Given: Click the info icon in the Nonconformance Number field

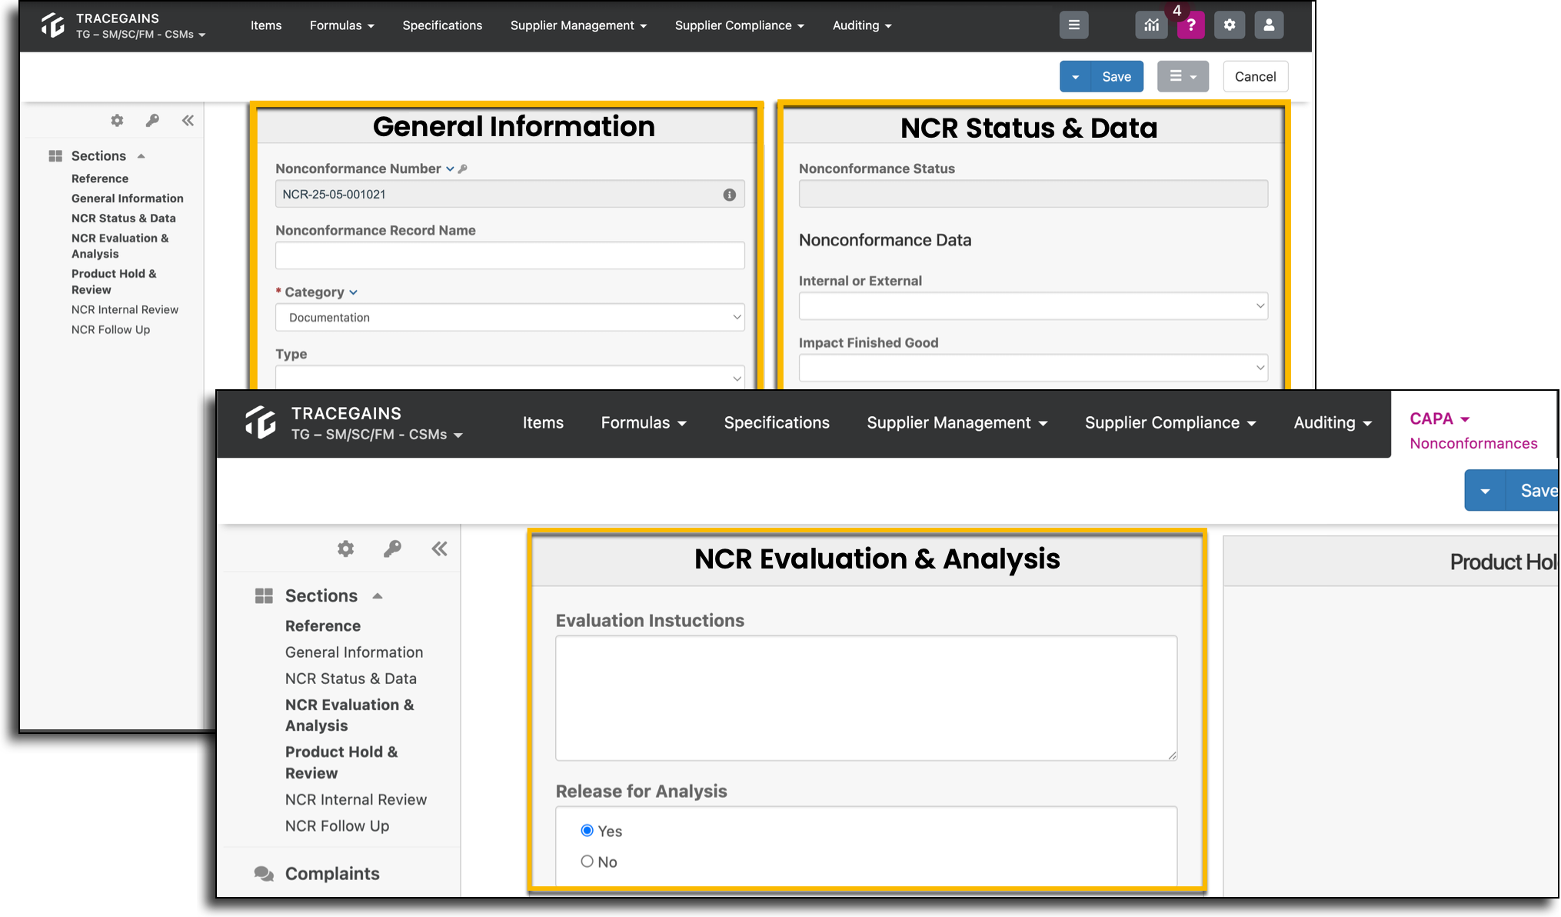Looking at the screenshot, I should point(729,195).
